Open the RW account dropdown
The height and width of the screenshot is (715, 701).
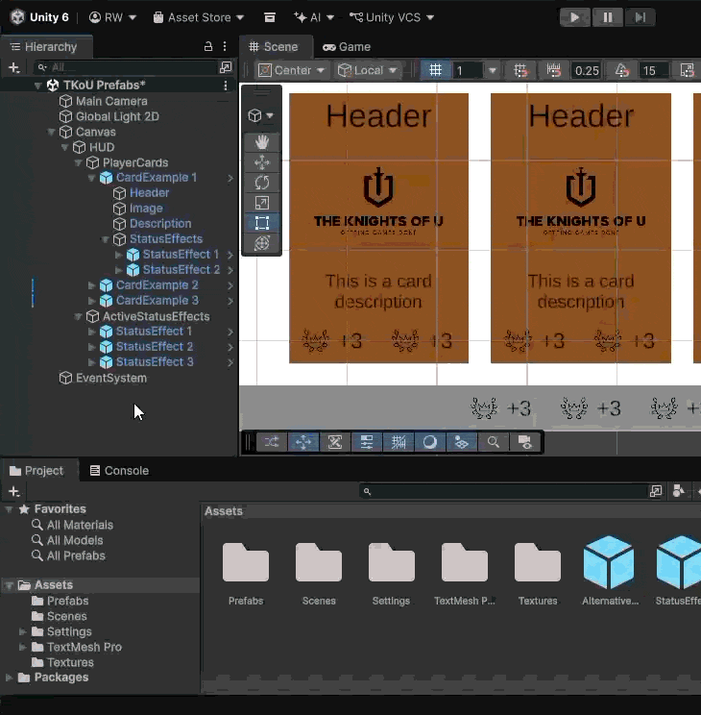click(112, 17)
